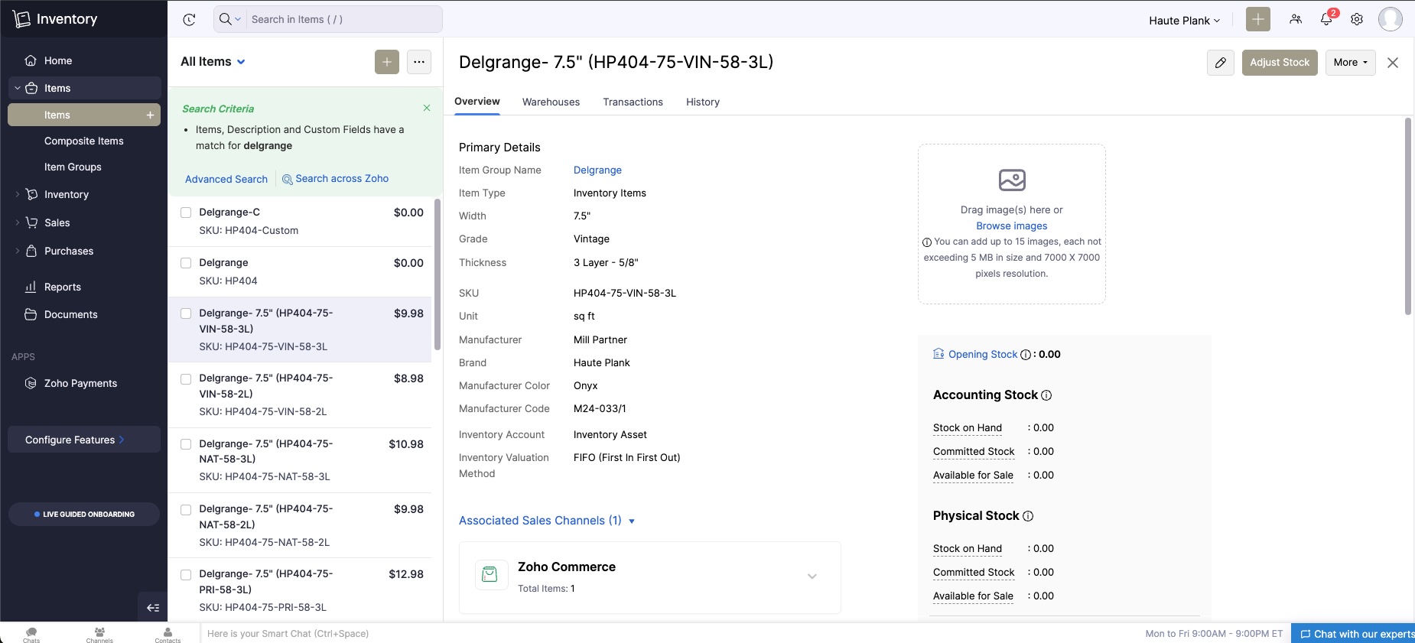This screenshot has height=643, width=1415.
Task: Check the Delgrange-C item checkbox
Action: pos(186,213)
